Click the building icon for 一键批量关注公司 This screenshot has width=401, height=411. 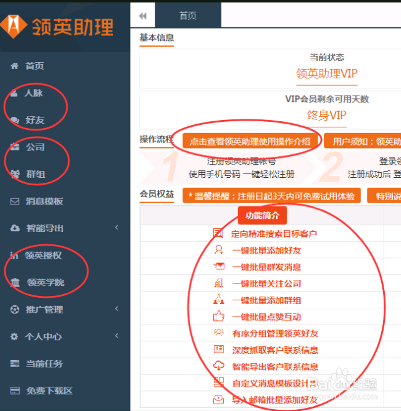point(219,283)
